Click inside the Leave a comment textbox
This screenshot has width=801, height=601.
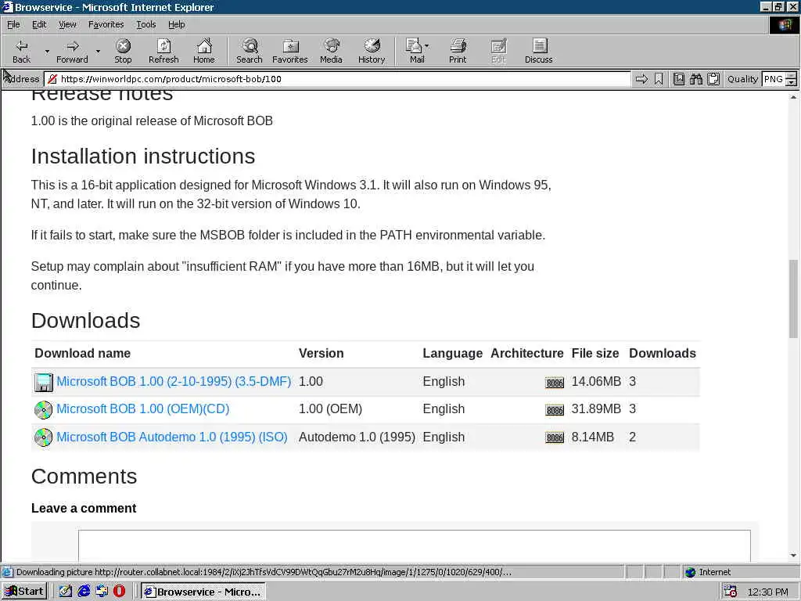click(x=415, y=545)
